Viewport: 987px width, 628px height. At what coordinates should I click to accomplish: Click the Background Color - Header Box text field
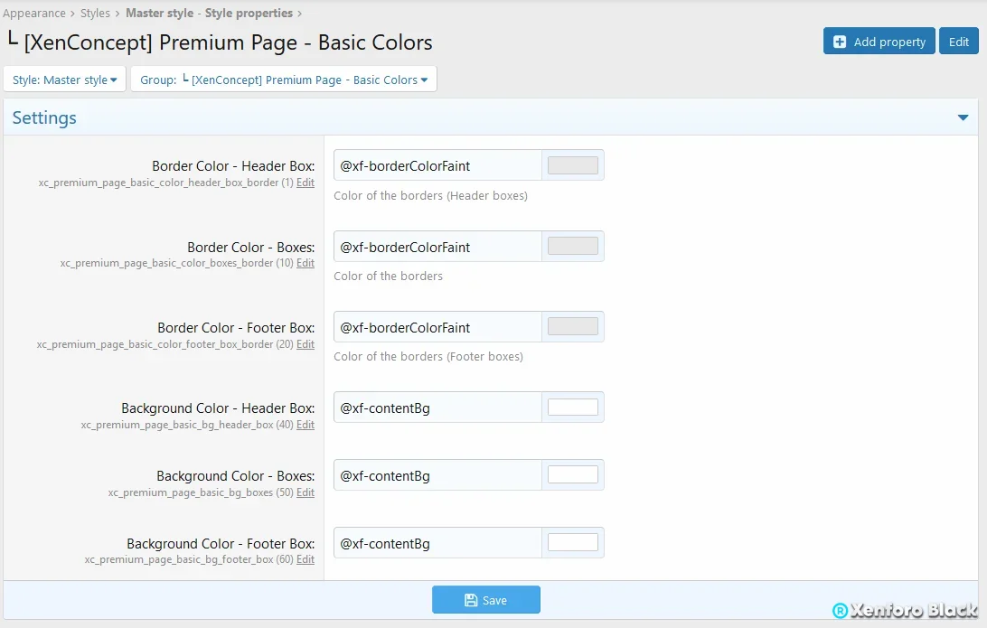[x=437, y=408]
